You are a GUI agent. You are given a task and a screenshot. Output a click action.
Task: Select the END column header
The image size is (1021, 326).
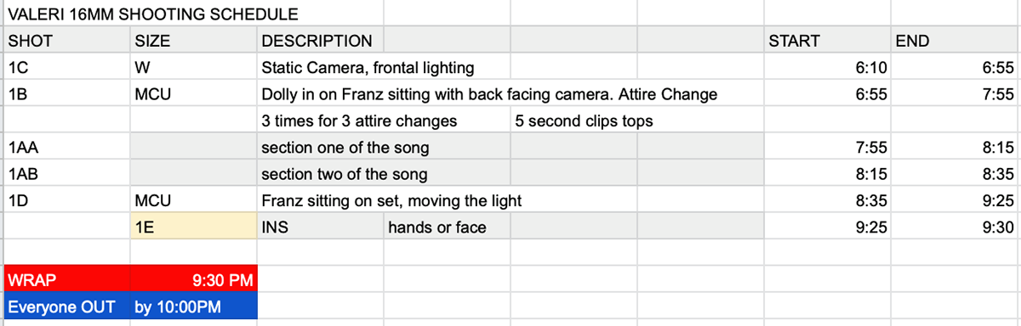click(955, 41)
